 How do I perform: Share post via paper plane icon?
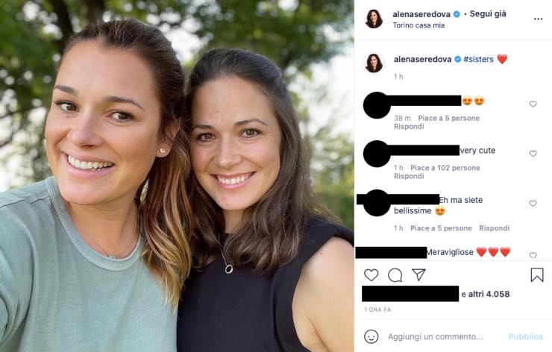click(418, 275)
